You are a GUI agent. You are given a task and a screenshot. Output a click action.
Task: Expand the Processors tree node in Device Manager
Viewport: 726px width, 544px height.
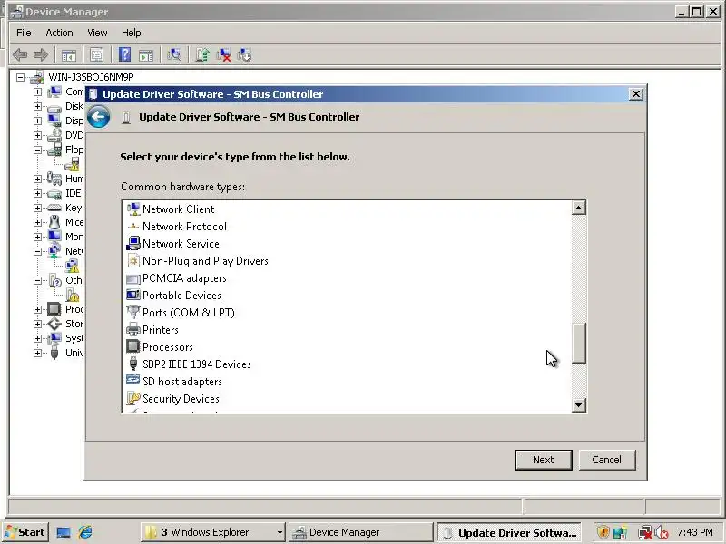pyautogui.click(x=37, y=309)
